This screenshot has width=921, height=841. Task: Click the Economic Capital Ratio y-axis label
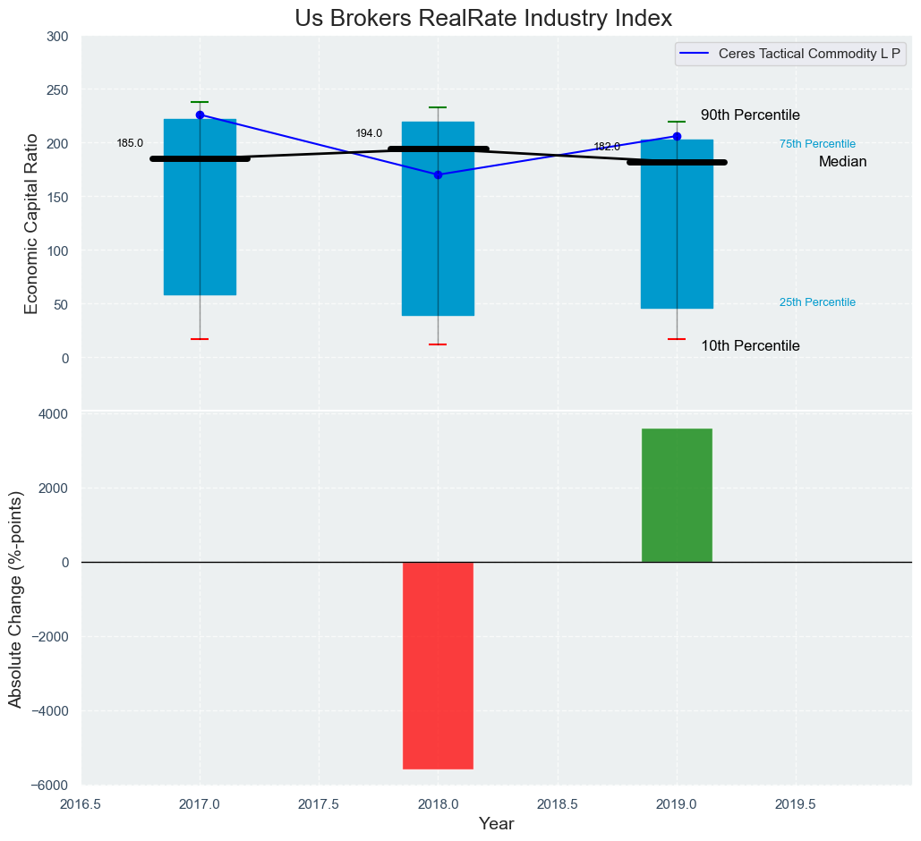click(x=31, y=223)
